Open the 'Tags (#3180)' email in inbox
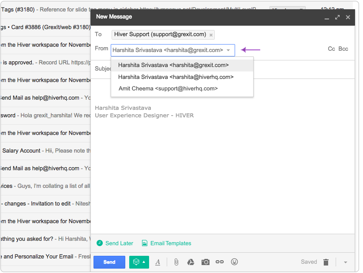The height and width of the screenshot is (273, 363). tap(45, 10)
